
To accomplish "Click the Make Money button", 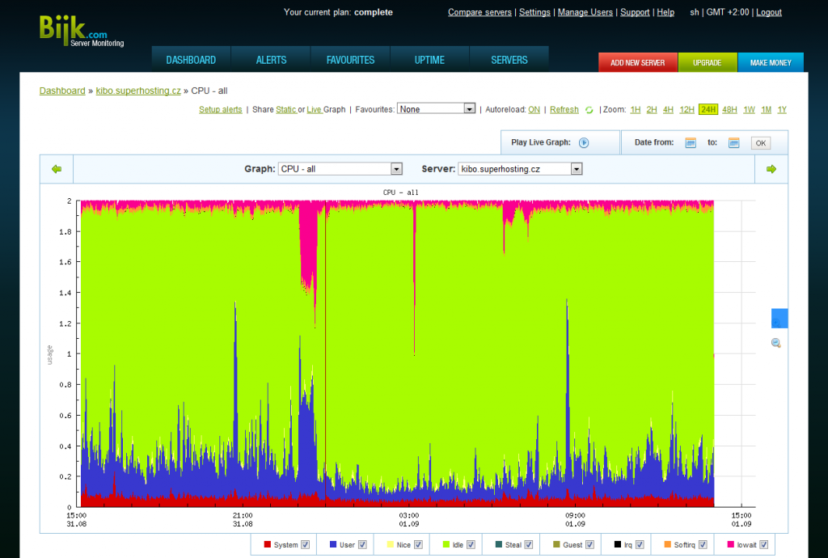I will tap(771, 62).
